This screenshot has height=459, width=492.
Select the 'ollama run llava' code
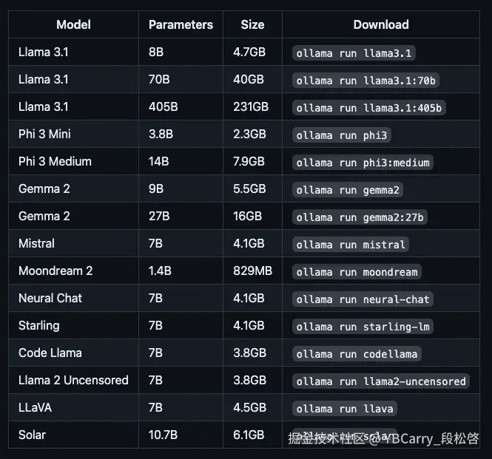[345, 409]
